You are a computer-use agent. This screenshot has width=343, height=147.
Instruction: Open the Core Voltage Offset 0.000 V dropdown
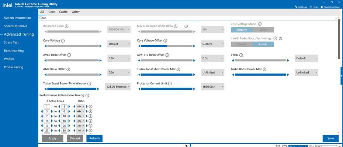[x=213, y=44]
